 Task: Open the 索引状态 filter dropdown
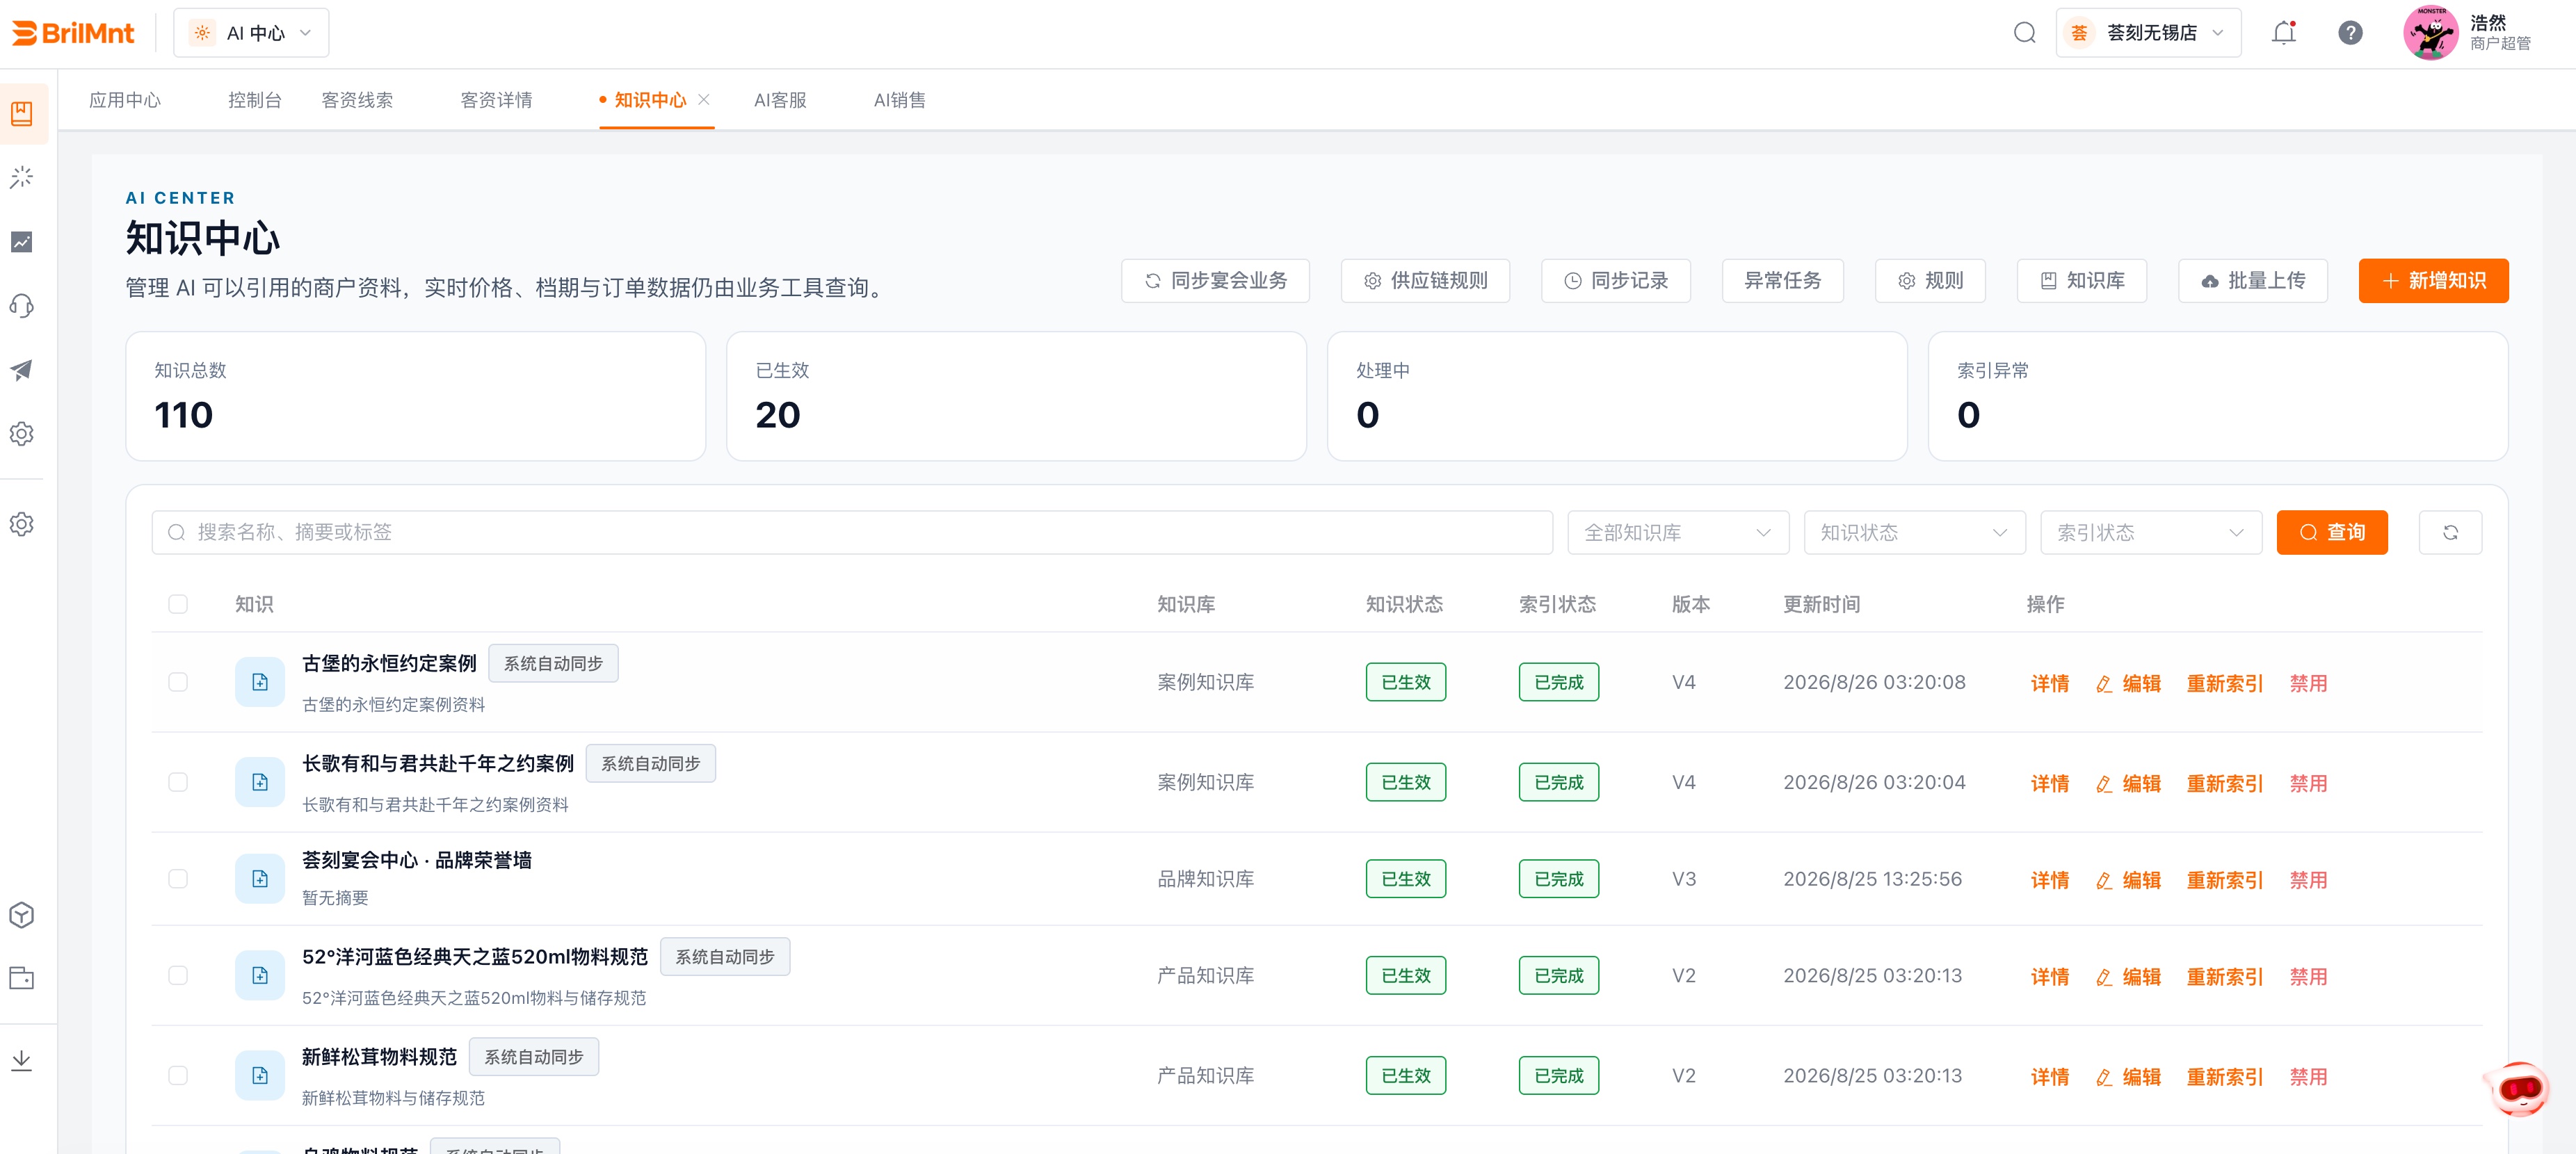[2150, 532]
